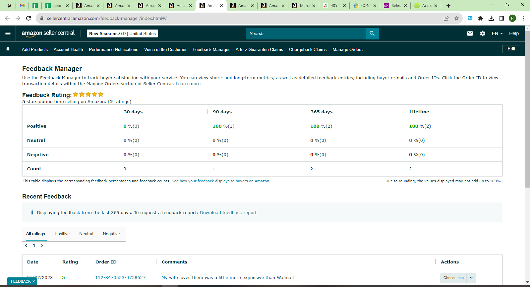Go to the previous feedback page arrow
Viewport: 530px width, 287px height.
coord(26,246)
